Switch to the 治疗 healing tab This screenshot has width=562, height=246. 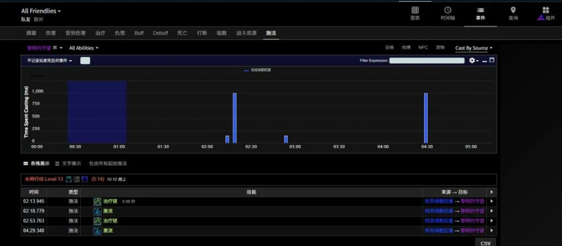100,33
